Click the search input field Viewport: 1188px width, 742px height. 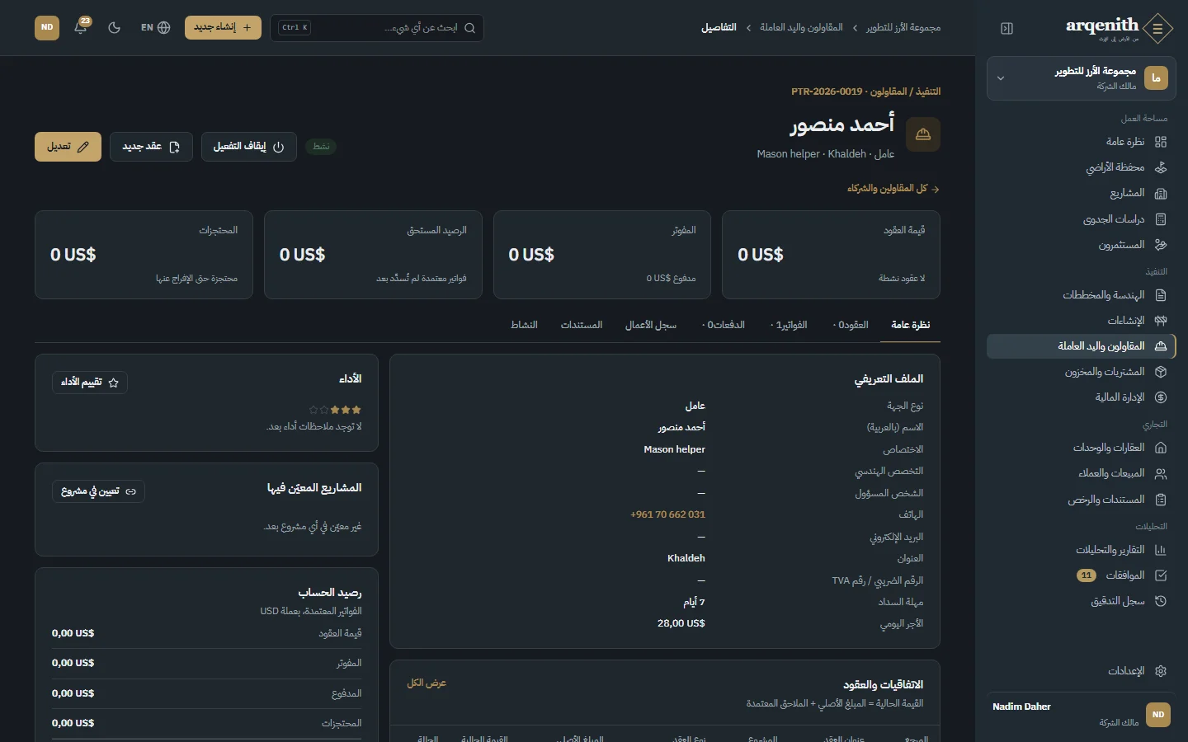(376, 28)
